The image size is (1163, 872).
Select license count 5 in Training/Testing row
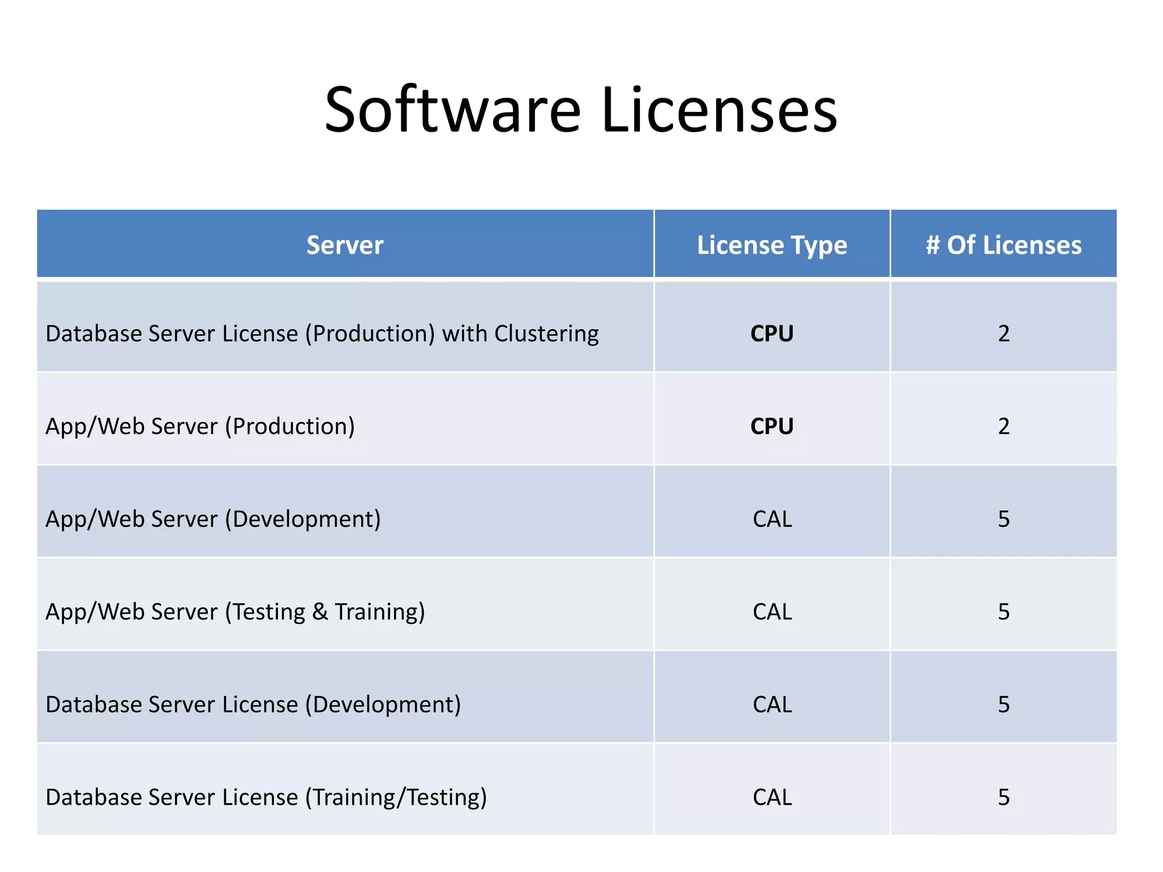pyautogui.click(x=1003, y=797)
